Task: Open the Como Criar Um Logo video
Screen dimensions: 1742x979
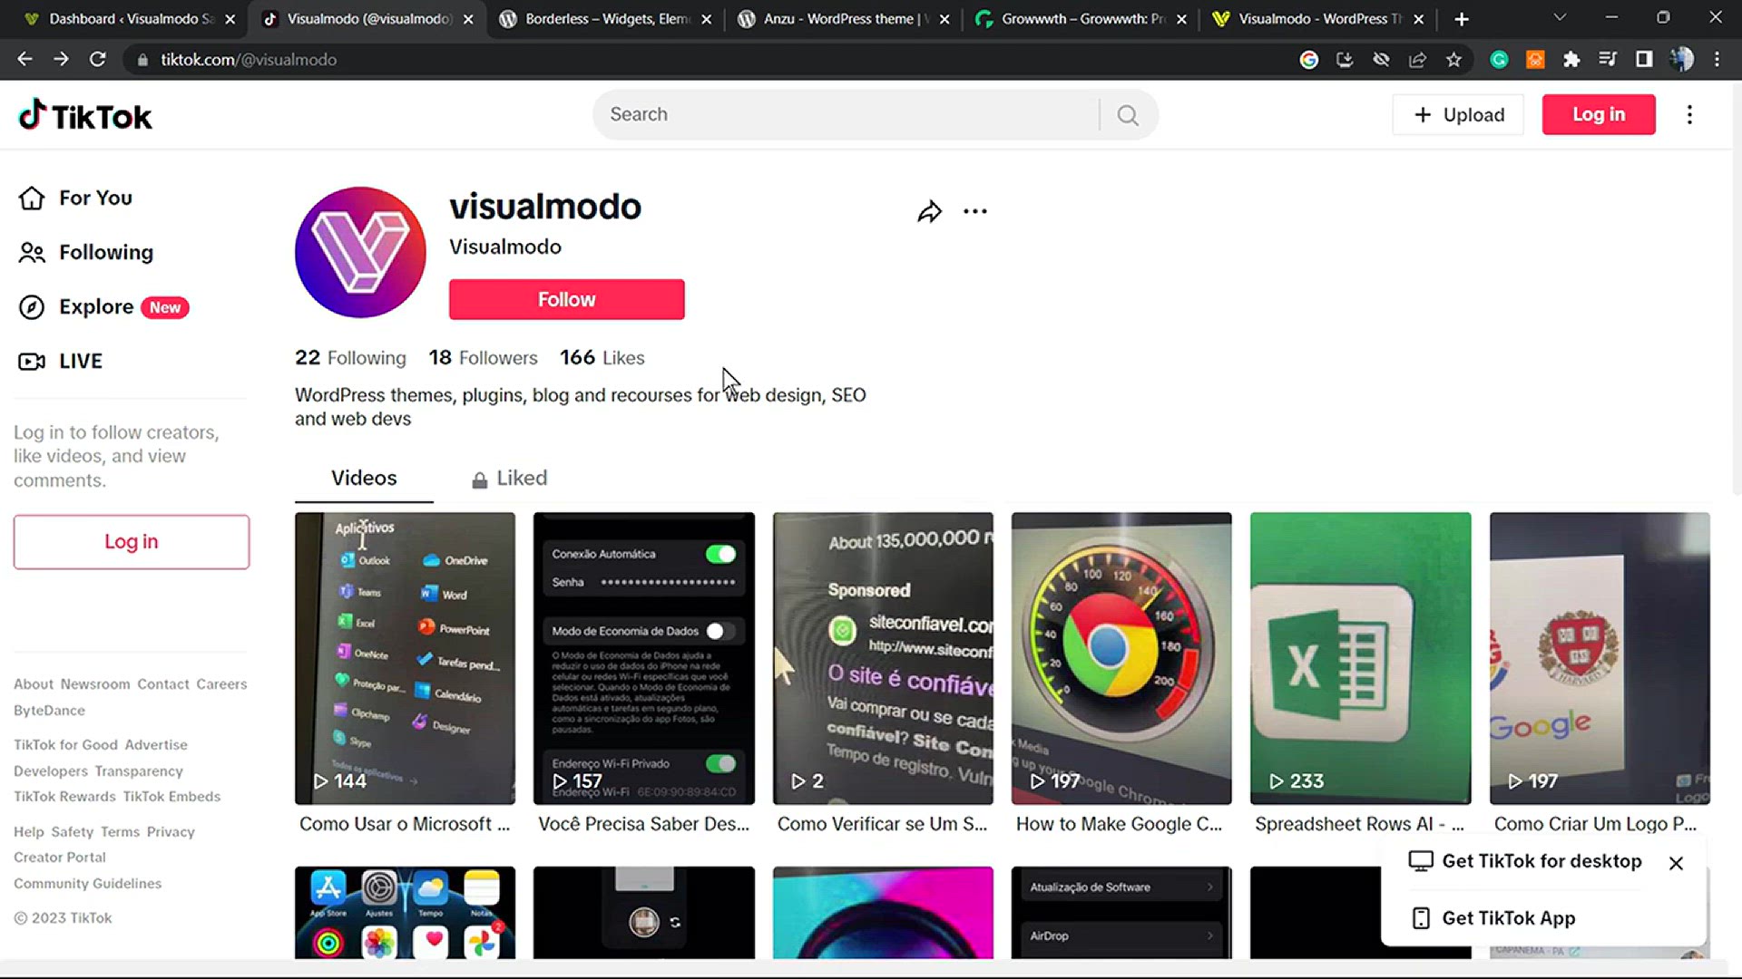Action: [1600, 658]
